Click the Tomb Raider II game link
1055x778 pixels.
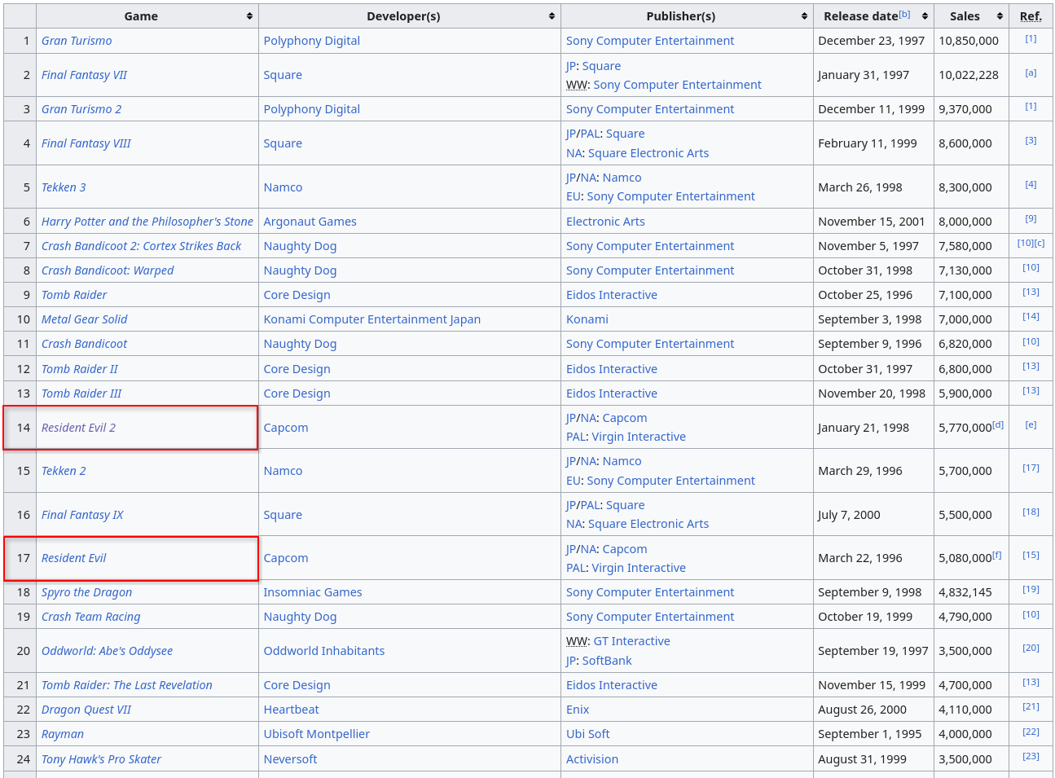pos(80,369)
